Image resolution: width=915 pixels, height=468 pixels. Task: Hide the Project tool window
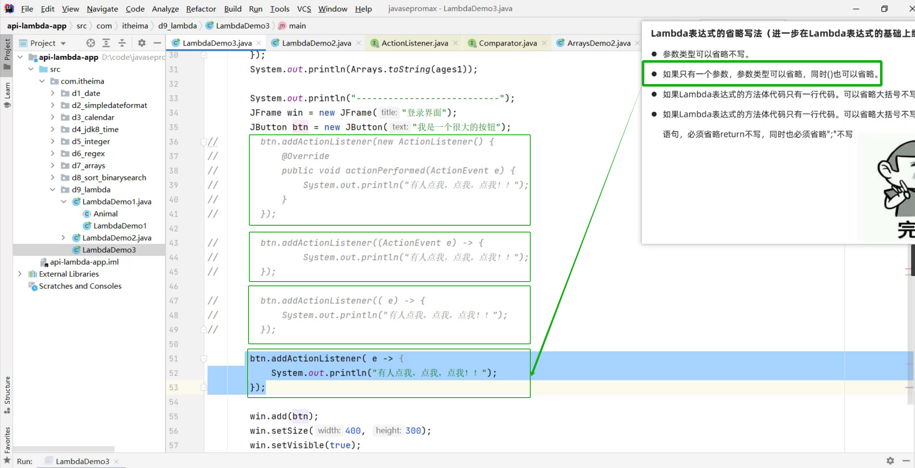tap(157, 43)
